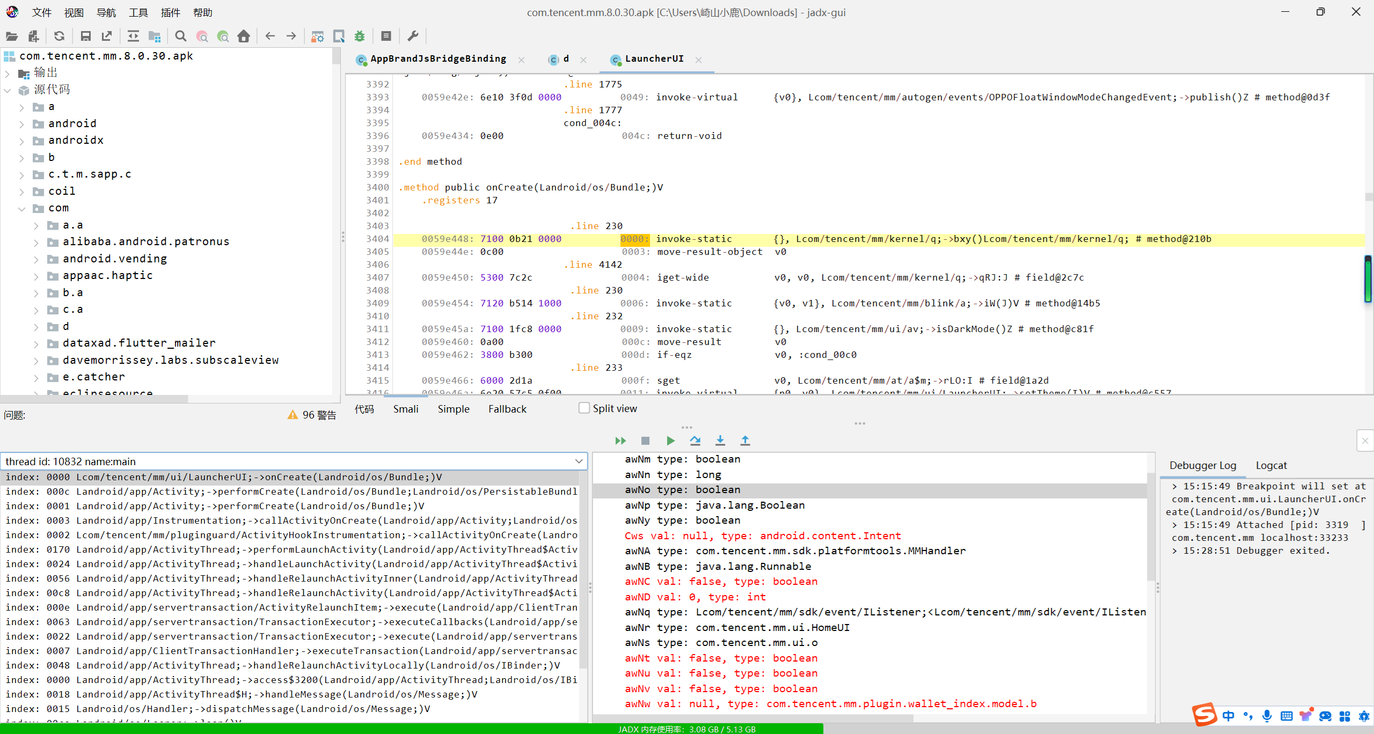Open a file with the folder icon
The width and height of the screenshot is (1374, 734).
pyautogui.click(x=12, y=36)
